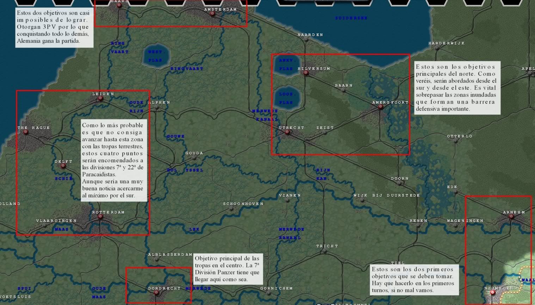Select the Rijn Kan. canal label
535x305 pixels.
323,174
